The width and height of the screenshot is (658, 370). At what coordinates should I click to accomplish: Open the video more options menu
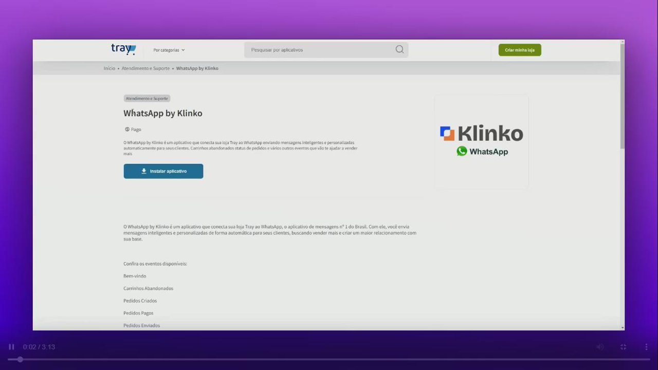pyautogui.click(x=646, y=347)
